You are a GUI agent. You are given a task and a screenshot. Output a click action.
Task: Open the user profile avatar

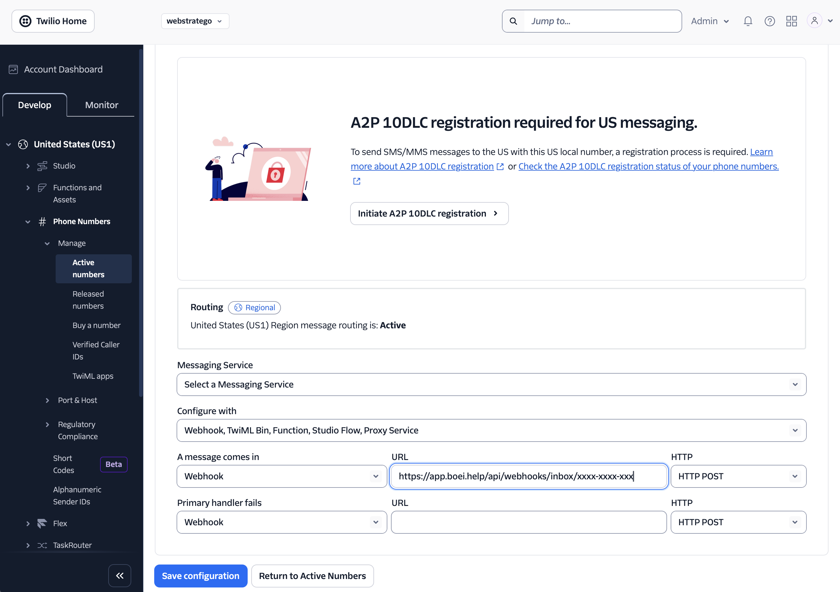(x=814, y=21)
